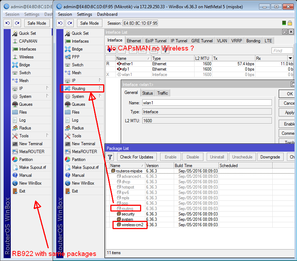Image resolution: width=297 pixels, height=261 pixels.
Task: Select security package row
Action: pos(201,214)
